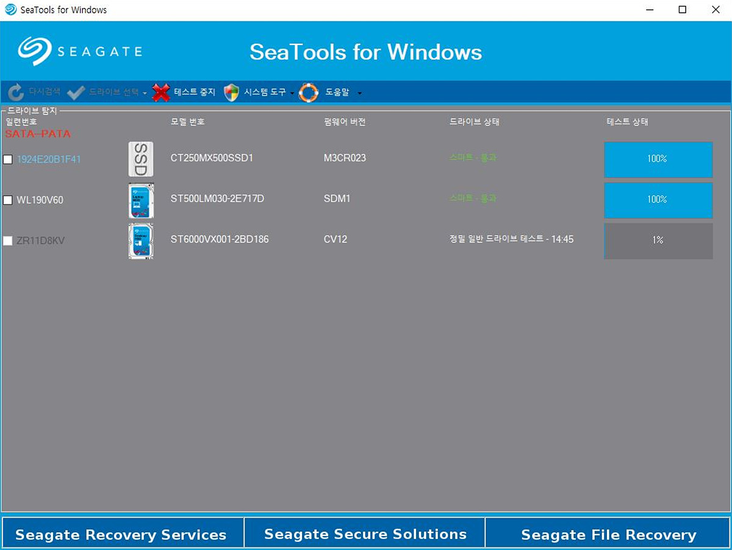Viewport: 732px width, 550px height.
Task: Click the test status text showing 14:45
Action: [x=511, y=239]
